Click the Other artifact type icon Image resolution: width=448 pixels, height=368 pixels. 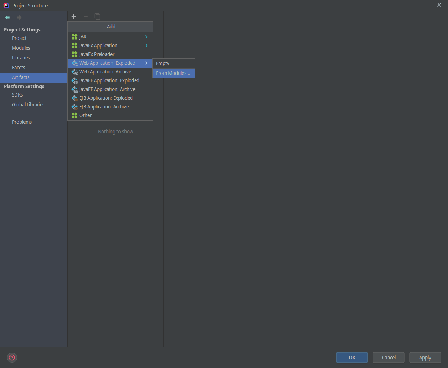click(74, 115)
